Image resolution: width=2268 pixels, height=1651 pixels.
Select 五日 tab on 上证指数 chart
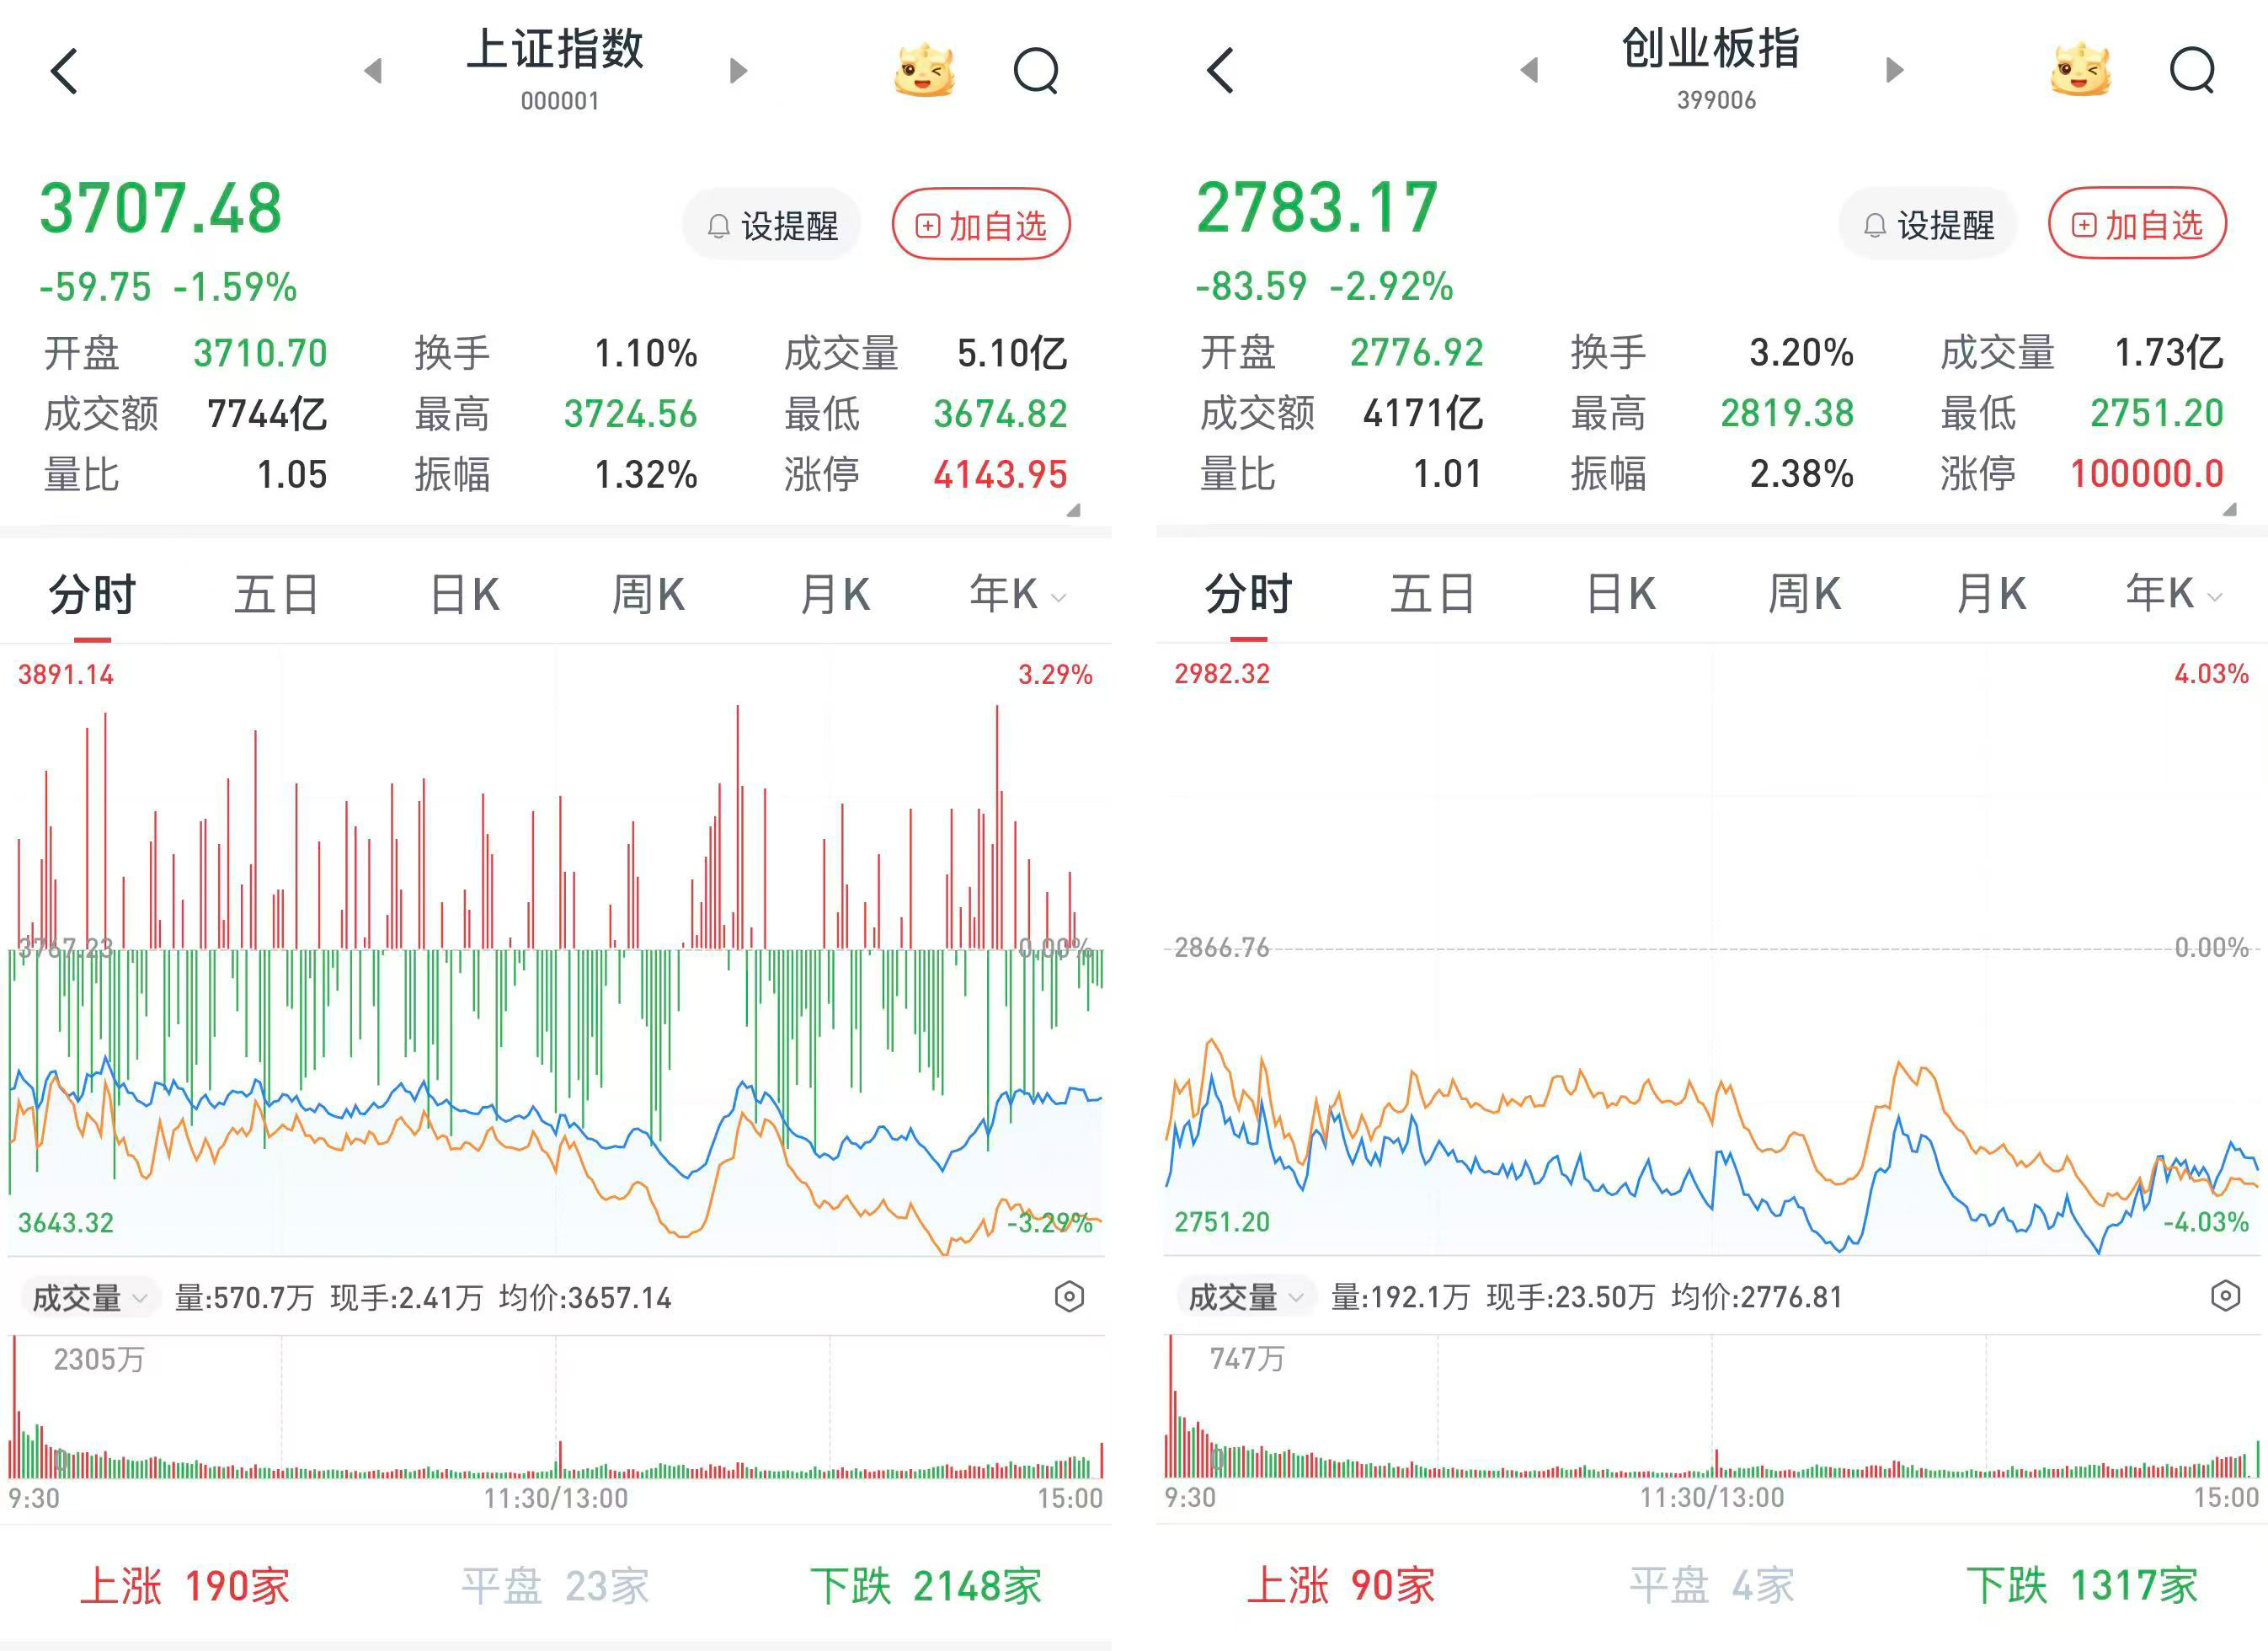pyautogui.click(x=277, y=595)
